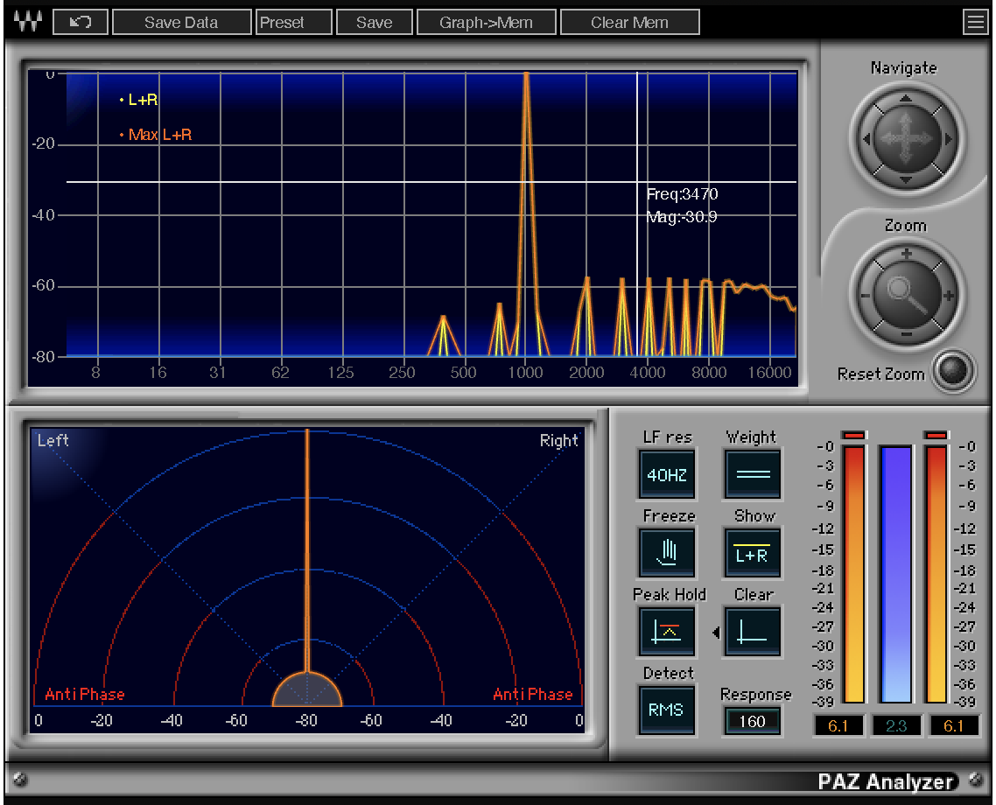Click the Mag:-30.9 cursor readout
The height and width of the screenshot is (805, 996).
tap(682, 217)
